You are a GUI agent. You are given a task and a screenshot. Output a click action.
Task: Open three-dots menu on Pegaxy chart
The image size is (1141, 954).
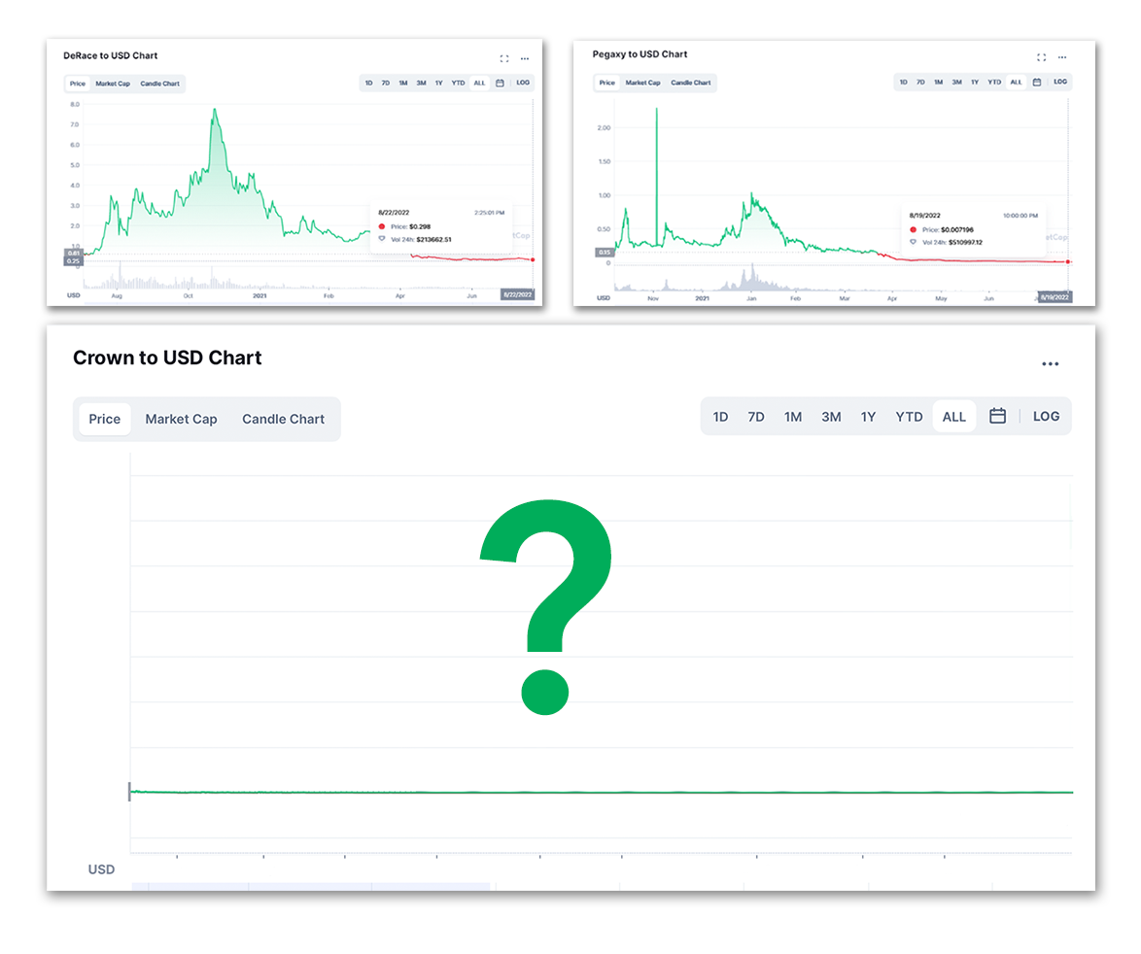[1062, 56]
